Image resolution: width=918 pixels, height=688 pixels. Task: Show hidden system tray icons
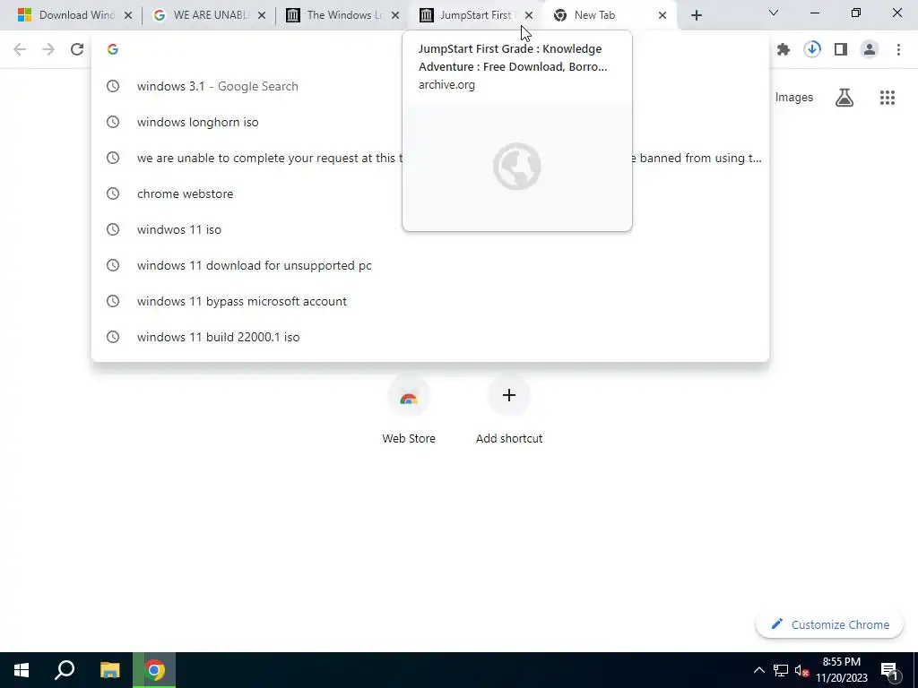[758, 670]
